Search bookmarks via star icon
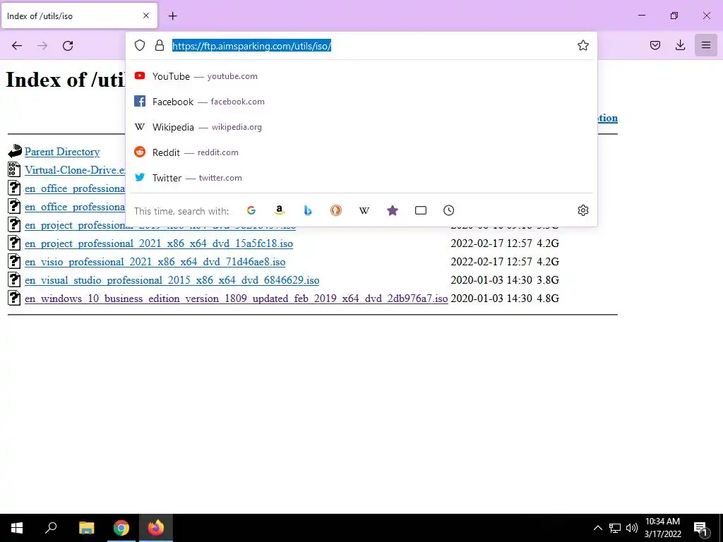The width and height of the screenshot is (723, 542). (x=393, y=210)
